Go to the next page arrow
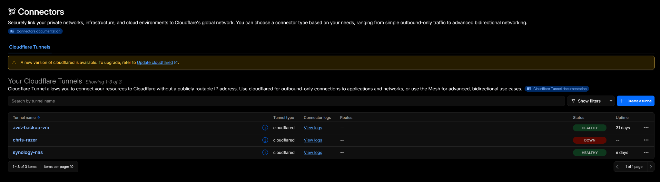 coord(651,167)
